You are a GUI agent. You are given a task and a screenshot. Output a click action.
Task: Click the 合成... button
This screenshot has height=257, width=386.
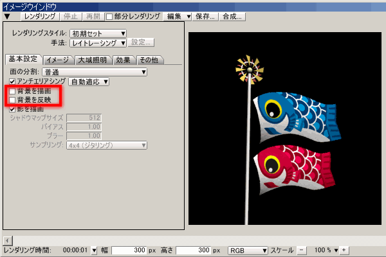(232, 17)
